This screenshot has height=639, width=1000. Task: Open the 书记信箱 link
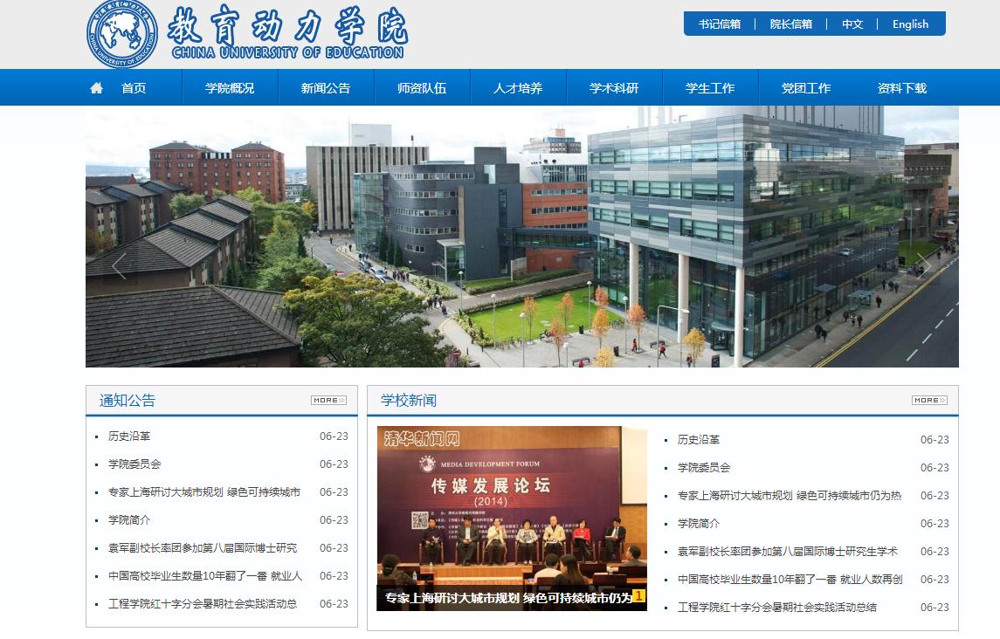tap(720, 24)
